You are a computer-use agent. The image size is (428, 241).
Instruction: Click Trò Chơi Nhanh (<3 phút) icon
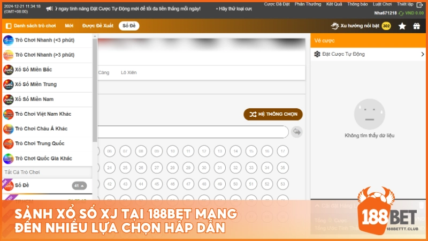coord(8,40)
